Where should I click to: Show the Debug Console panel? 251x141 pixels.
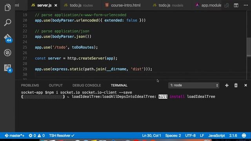coord(87,85)
